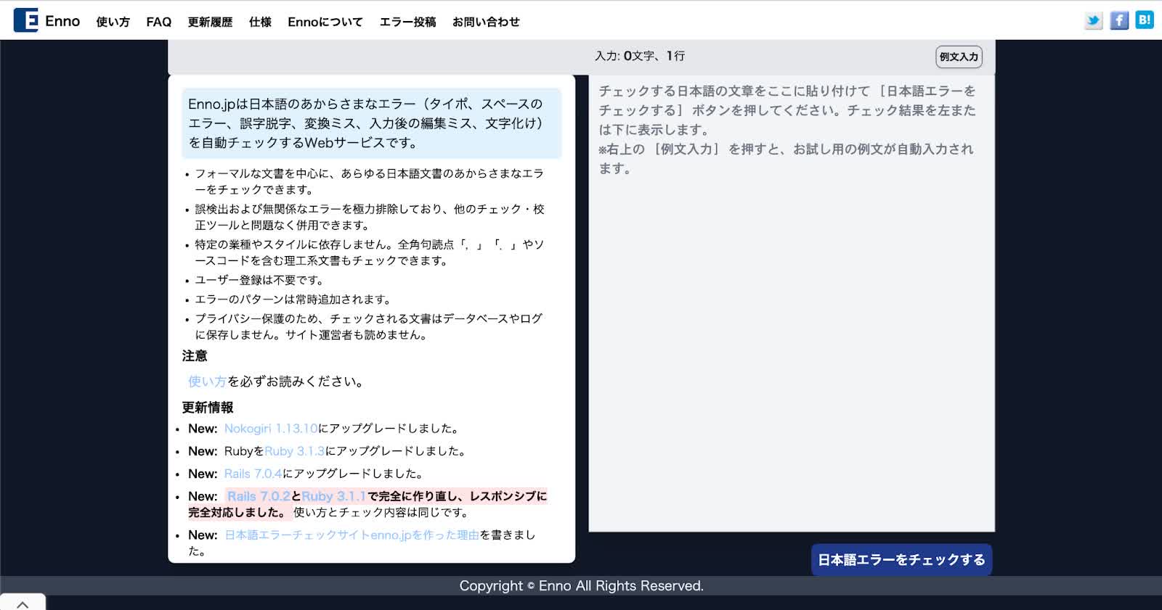The image size is (1162, 610).
Task: Click the 特定の業種やスタイルに依存しません bullet
Action: (x=369, y=252)
